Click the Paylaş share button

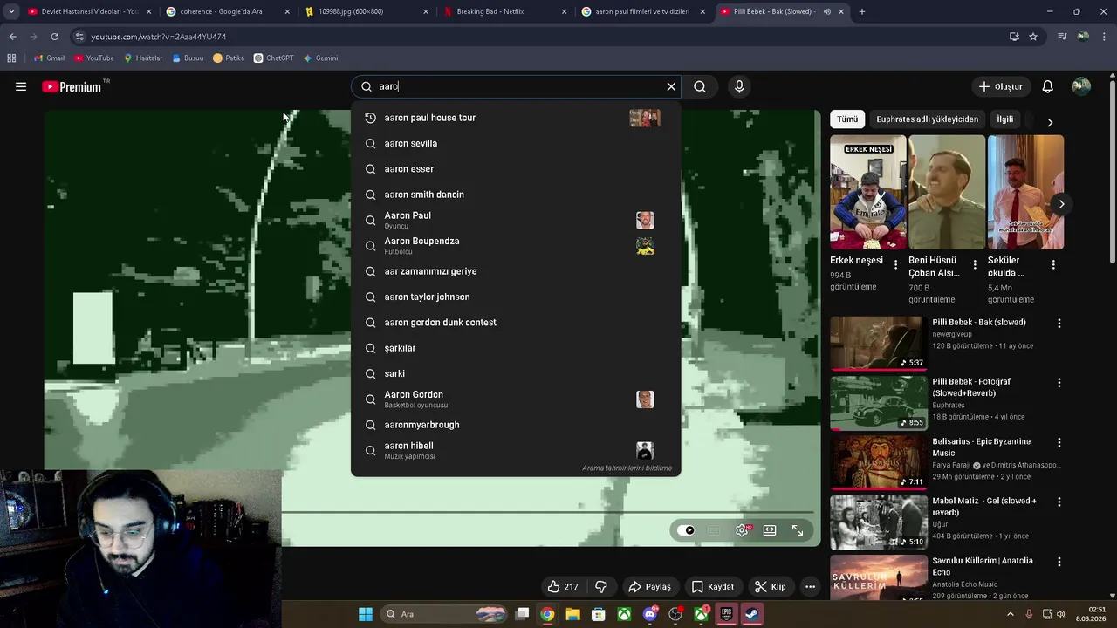point(650,587)
